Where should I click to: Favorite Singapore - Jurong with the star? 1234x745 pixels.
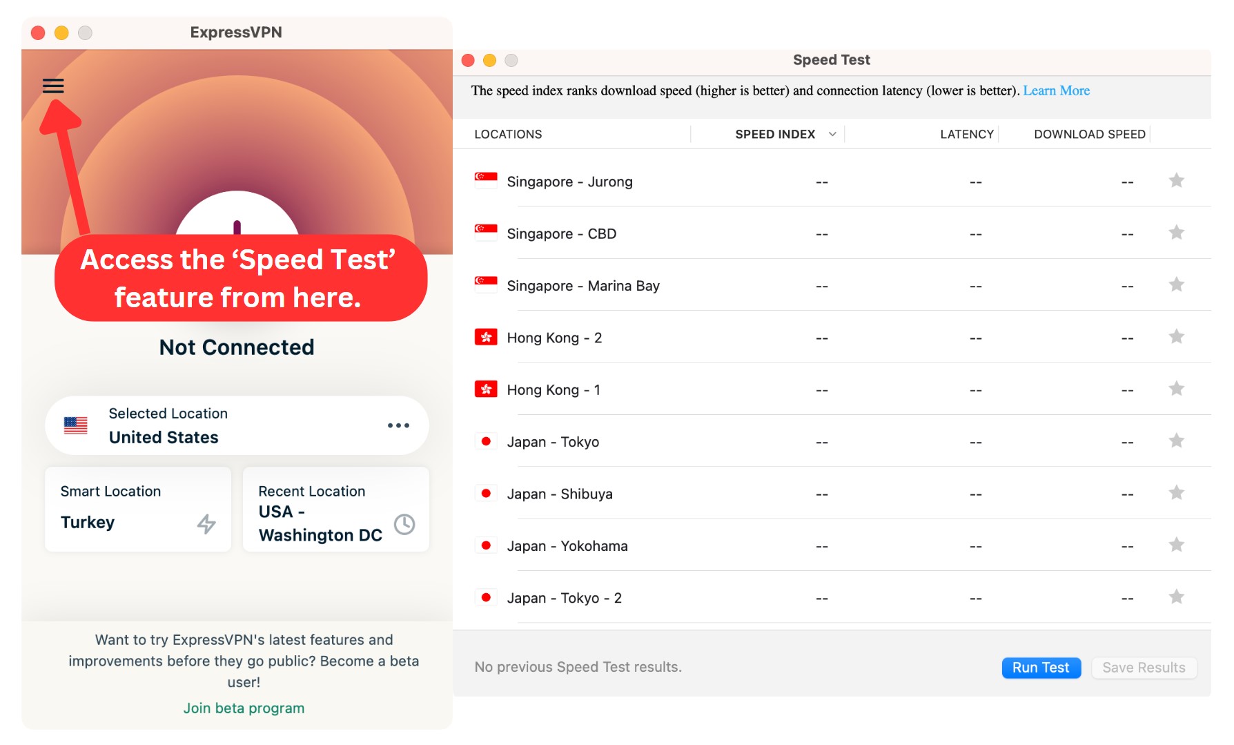pyautogui.click(x=1177, y=181)
